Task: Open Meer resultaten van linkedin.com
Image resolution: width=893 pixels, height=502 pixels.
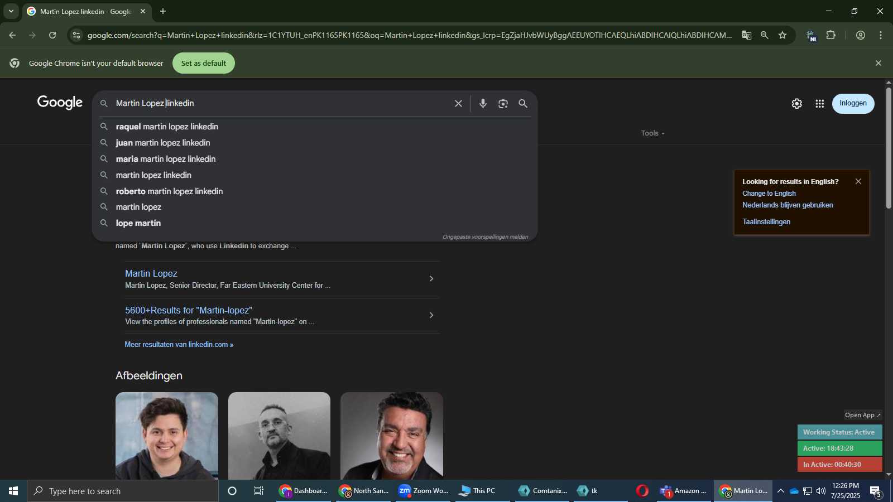Action: click(x=179, y=345)
